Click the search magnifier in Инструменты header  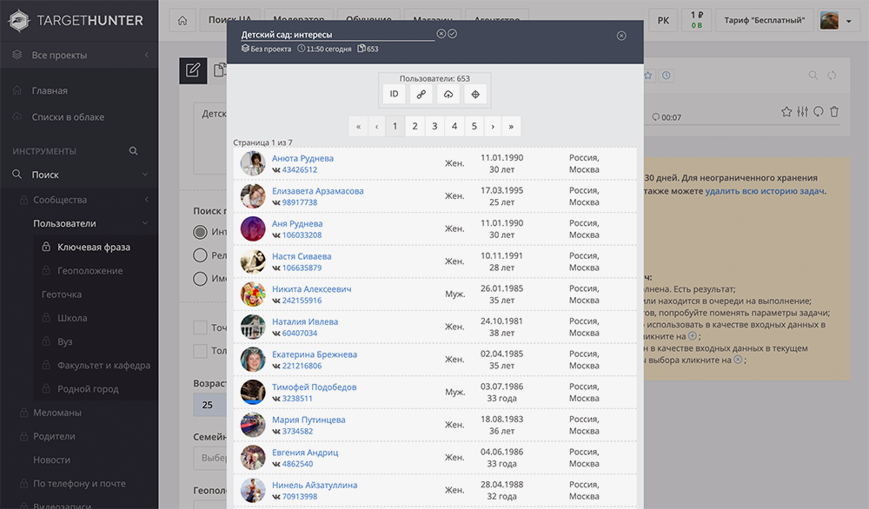pos(134,151)
